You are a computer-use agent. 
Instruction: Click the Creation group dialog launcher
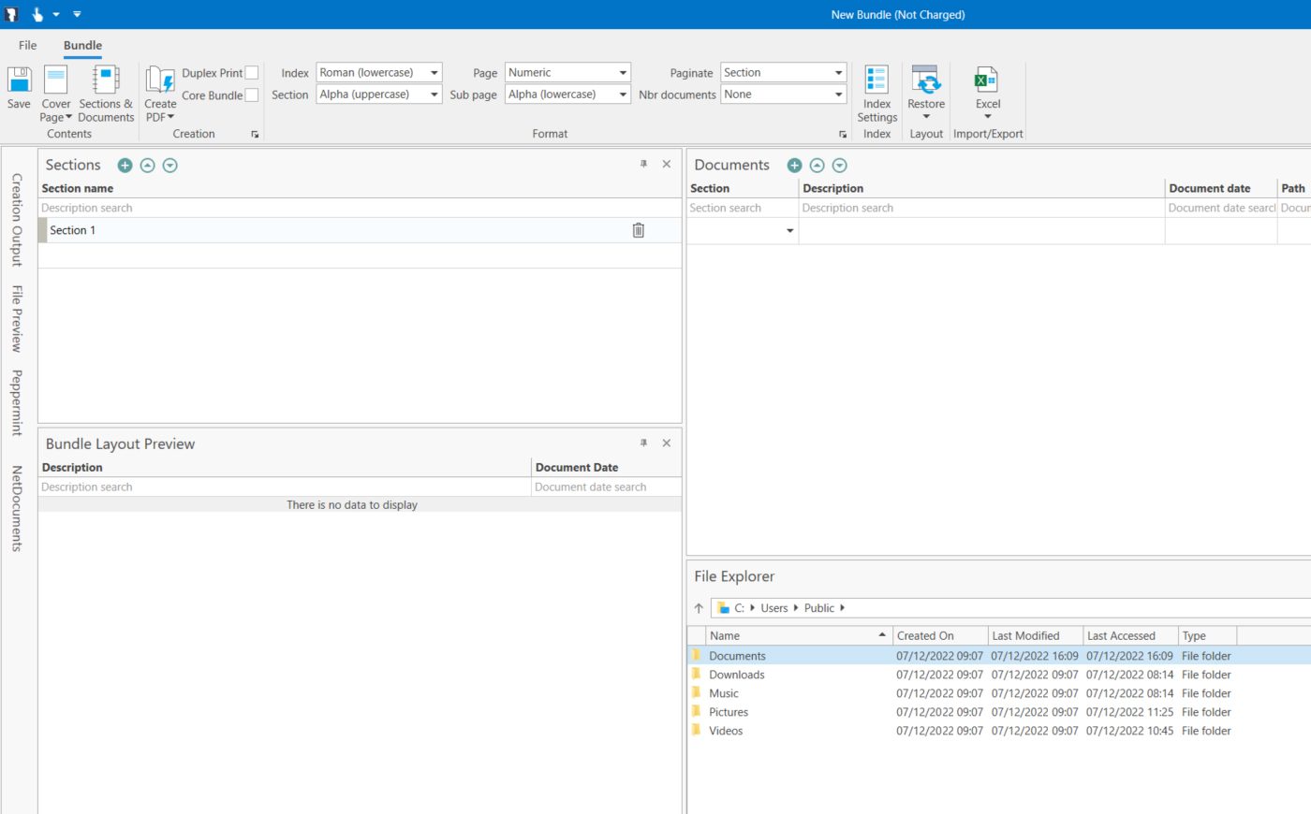click(x=255, y=135)
